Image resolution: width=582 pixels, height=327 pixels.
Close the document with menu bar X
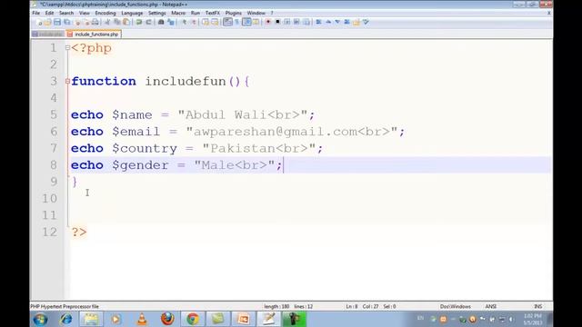(x=549, y=13)
